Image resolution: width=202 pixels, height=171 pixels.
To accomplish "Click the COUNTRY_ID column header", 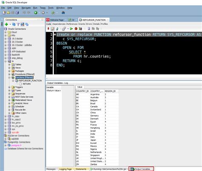I will click(x=82, y=91).
